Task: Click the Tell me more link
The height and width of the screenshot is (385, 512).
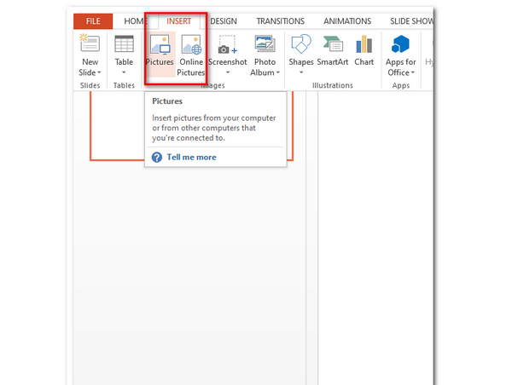Action: tap(192, 157)
